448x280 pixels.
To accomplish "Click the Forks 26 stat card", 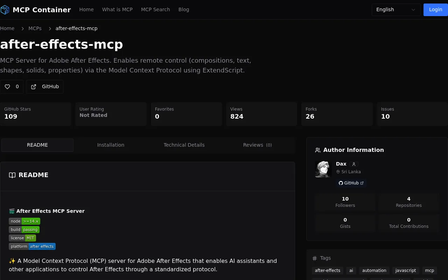I will (x=337, y=114).
